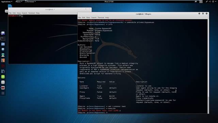Open the green notes dock icon
The height and width of the screenshot is (123, 218).
click(3, 77)
